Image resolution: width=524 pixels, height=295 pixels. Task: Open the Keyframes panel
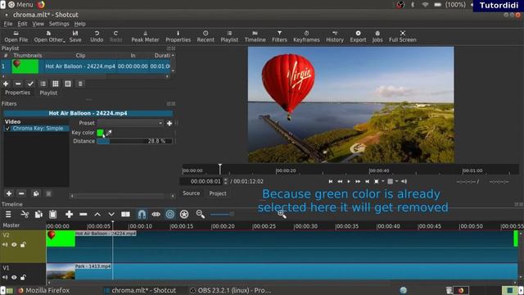[306, 36]
